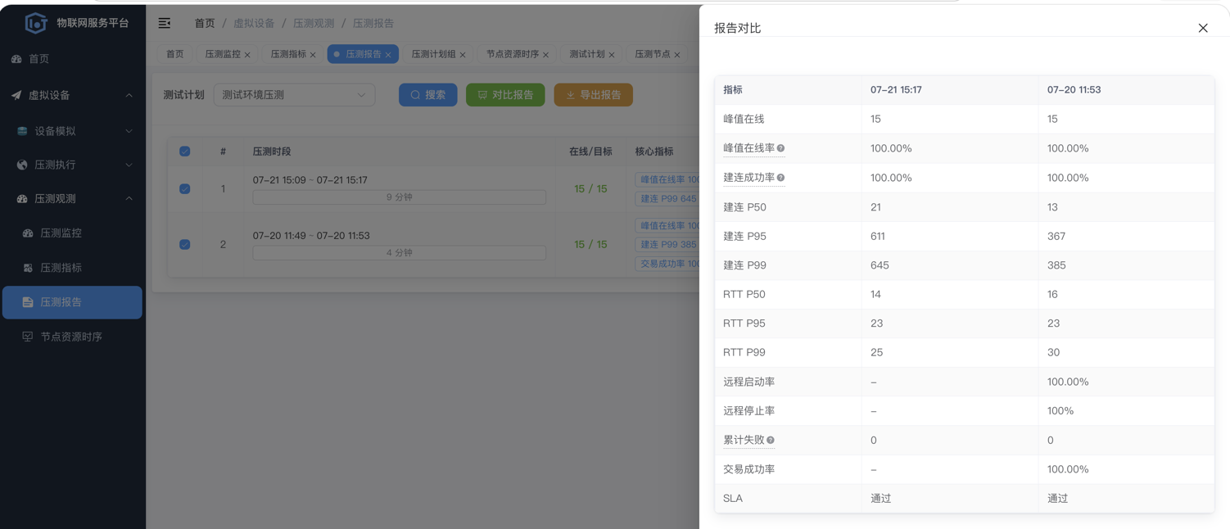Click the RTT P99 value 30
The width and height of the screenshot is (1230, 529).
click(1053, 352)
